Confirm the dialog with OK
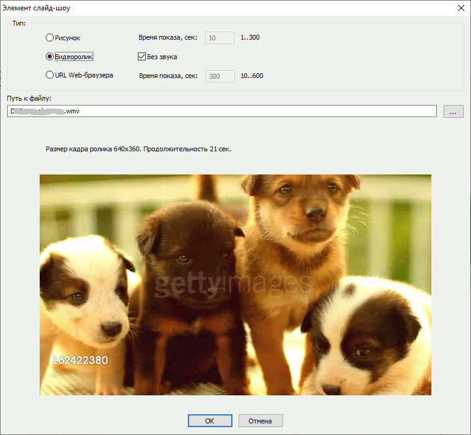 click(209, 421)
